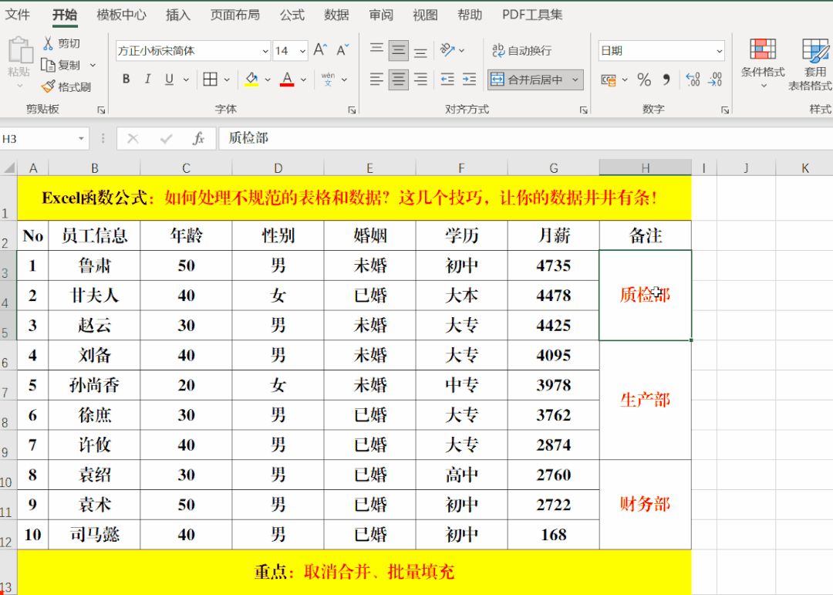
Task: Select column H header
Action: tap(646, 168)
